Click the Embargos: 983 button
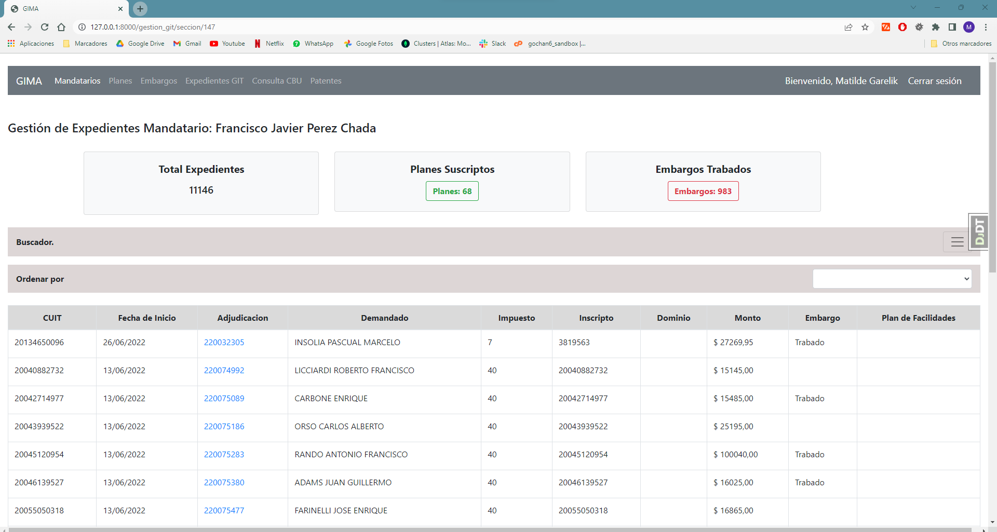The image size is (997, 532). 703,191
